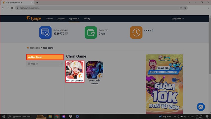
Task: Click the taskbar search box
Action: click(27, 116)
